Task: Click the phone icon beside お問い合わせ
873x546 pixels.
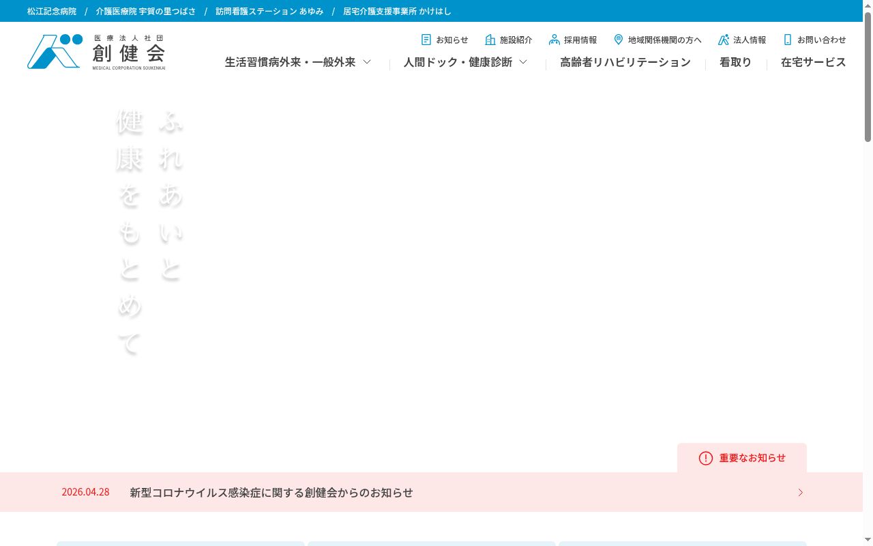Action: (788, 40)
